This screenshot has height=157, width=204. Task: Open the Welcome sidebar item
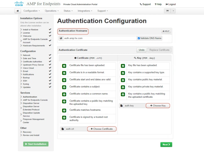click(27, 36)
